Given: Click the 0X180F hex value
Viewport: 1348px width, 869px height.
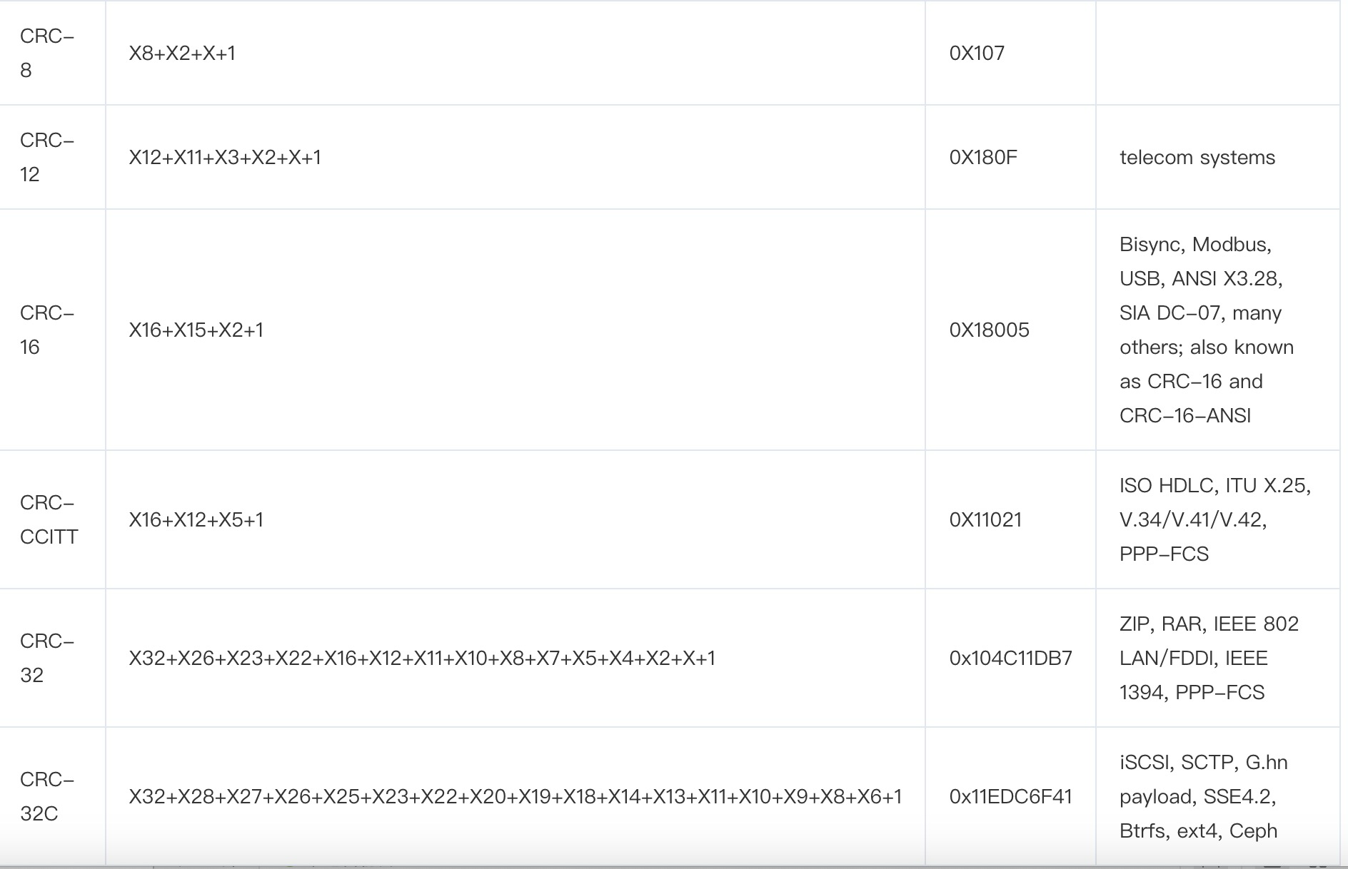Looking at the screenshot, I should [983, 157].
